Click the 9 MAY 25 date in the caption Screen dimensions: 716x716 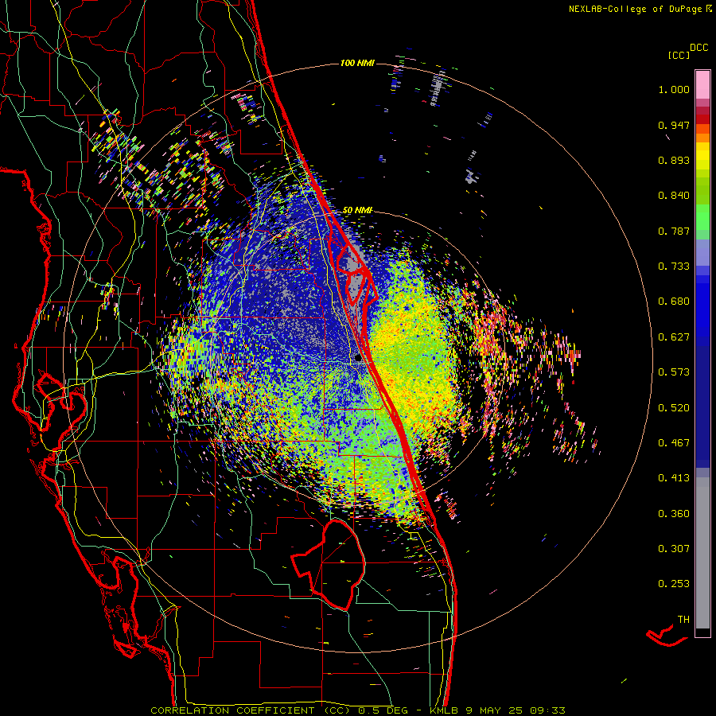[494, 710]
